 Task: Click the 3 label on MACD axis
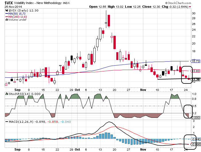point(194,121)
